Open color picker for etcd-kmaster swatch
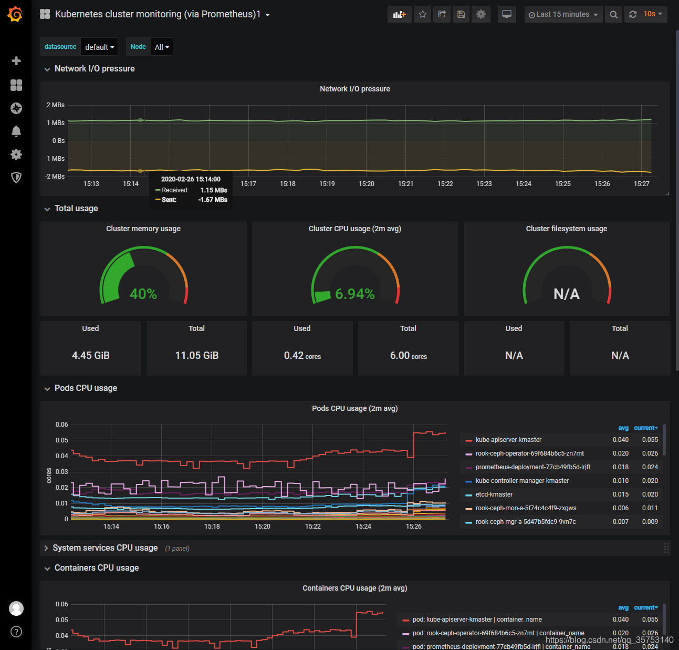Viewport: 679px width, 650px height. pos(469,495)
